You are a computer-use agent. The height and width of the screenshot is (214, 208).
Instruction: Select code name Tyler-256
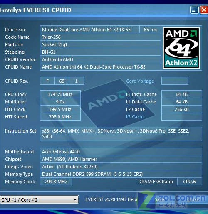[x=100, y=37]
